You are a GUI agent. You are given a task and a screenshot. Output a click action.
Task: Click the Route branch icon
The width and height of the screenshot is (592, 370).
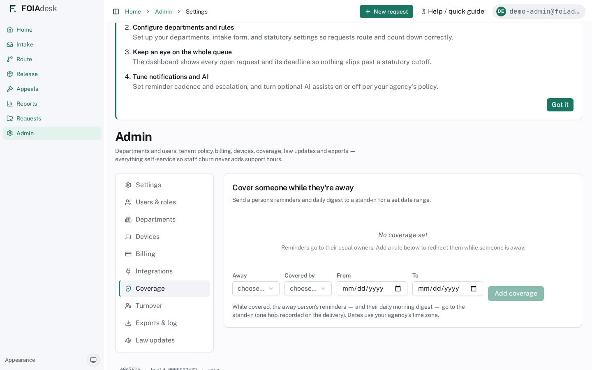tap(10, 59)
